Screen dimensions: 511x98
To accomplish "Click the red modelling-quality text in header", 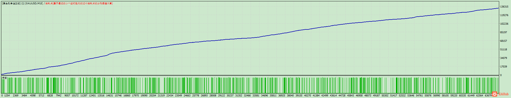I will point(79,3).
